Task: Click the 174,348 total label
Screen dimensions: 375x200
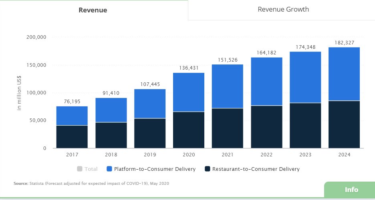Action: click(305, 47)
